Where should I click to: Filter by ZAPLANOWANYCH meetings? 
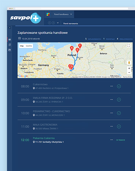point(95,39)
